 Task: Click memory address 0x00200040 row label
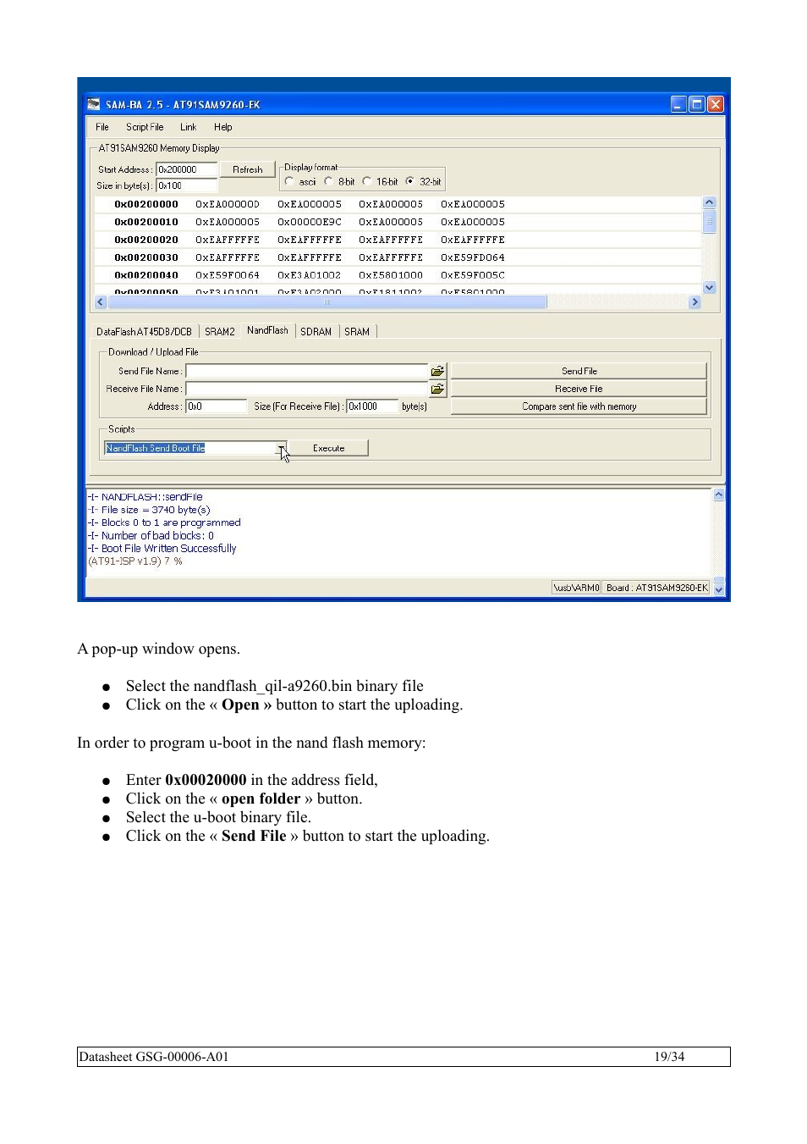coord(146,275)
